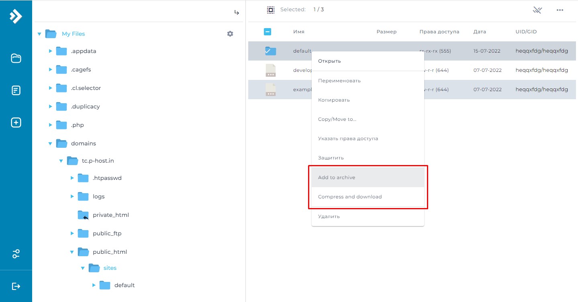Collapse the sites folder

click(x=83, y=268)
